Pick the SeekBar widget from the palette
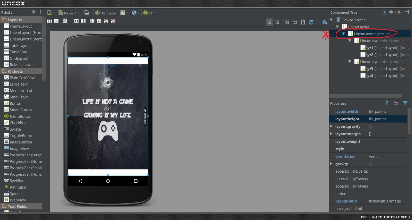 click(14, 181)
